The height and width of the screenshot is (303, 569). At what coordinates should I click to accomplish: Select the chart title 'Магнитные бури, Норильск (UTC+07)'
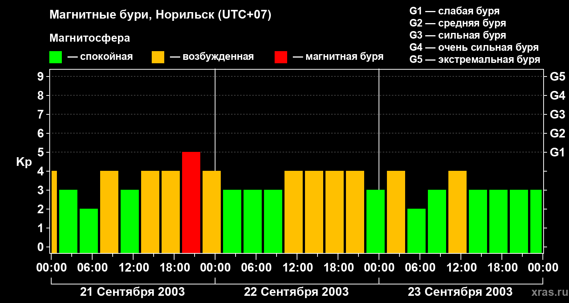(160, 15)
